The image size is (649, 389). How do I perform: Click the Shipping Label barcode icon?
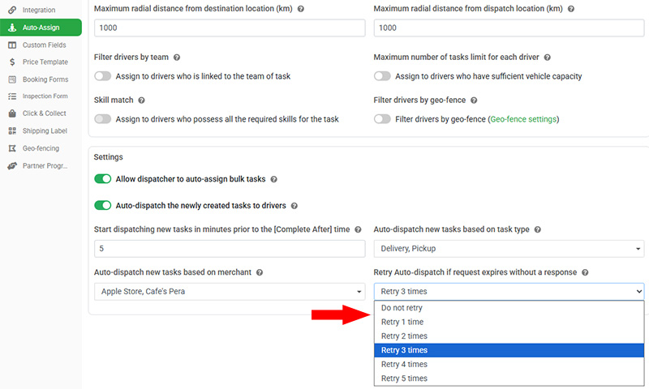12,131
